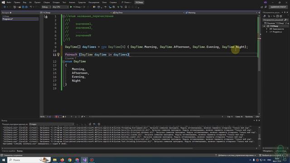Image resolution: width=290 pixels, height=163 pixels.
Task: Go to next issue with the down arrow
Action: pyautogui.click(x=76, y=117)
